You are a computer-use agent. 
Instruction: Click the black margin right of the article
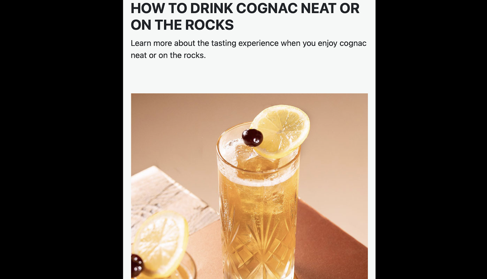click(x=431, y=139)
